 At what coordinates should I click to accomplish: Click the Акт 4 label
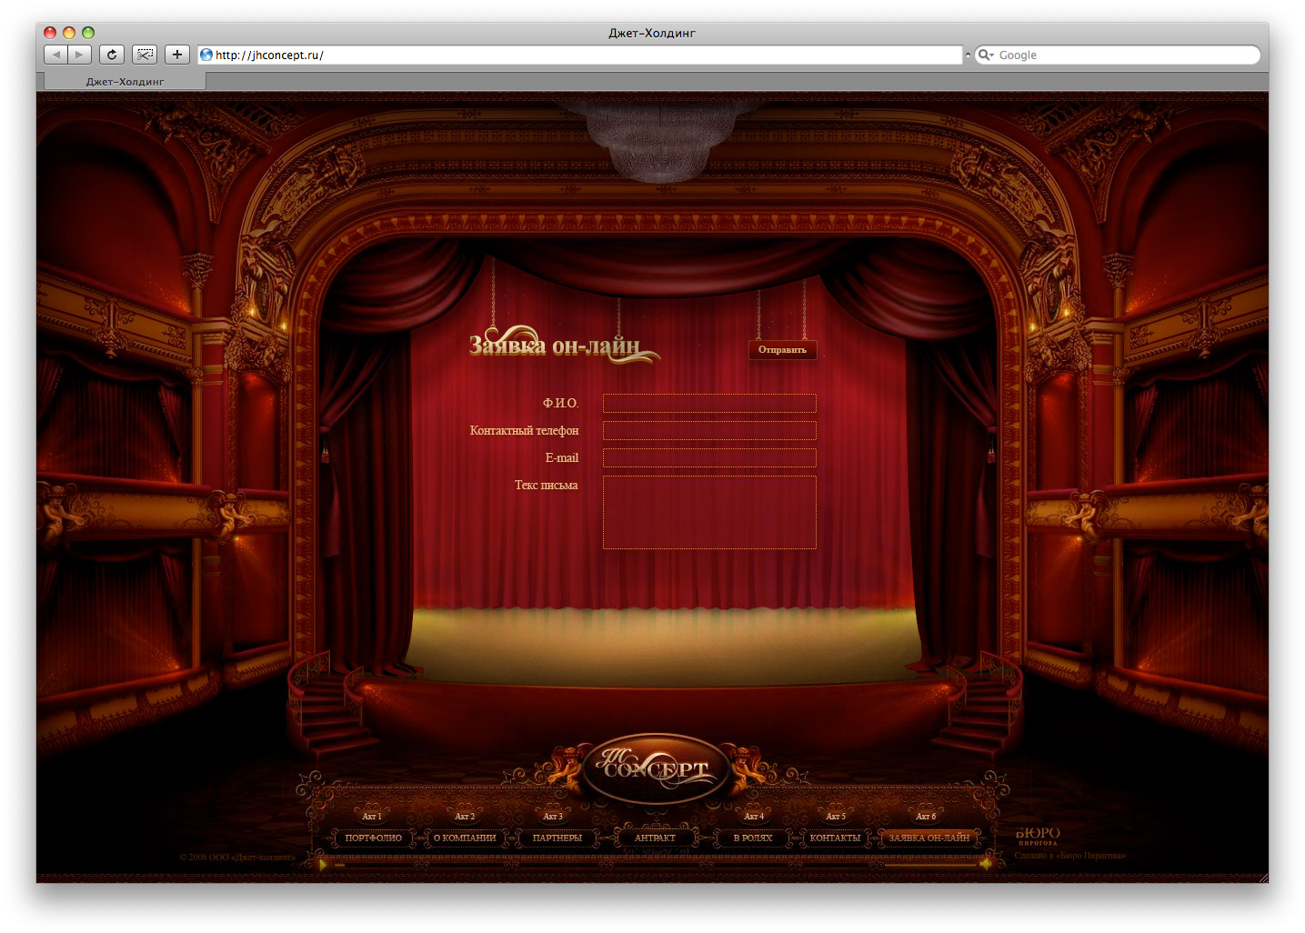754,816
